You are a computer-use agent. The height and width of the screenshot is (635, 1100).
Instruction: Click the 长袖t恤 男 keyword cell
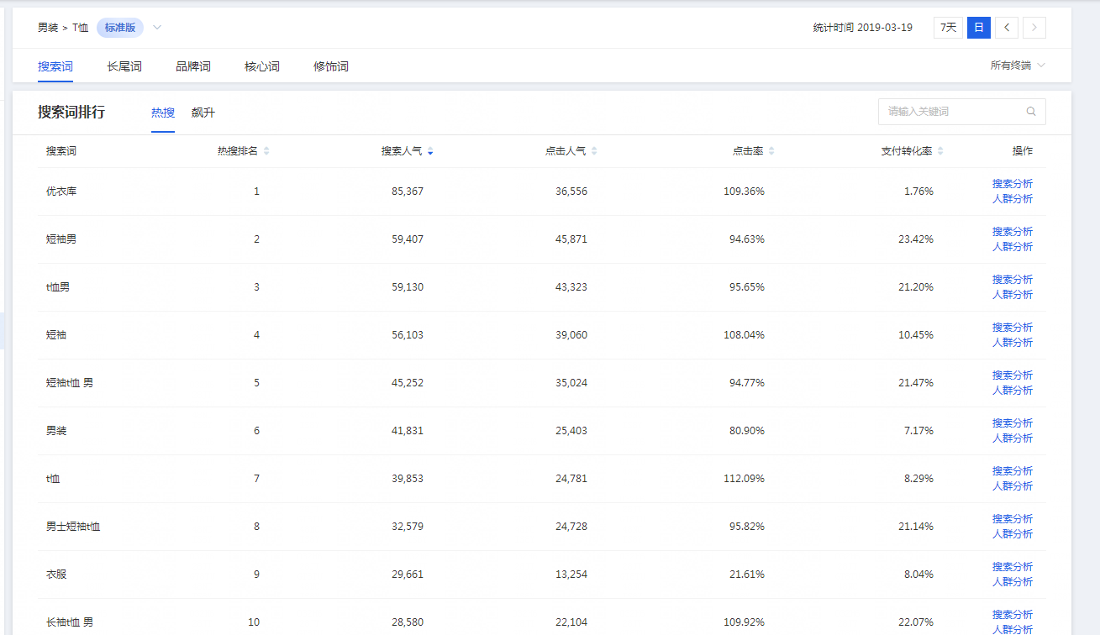coord(70,622)
